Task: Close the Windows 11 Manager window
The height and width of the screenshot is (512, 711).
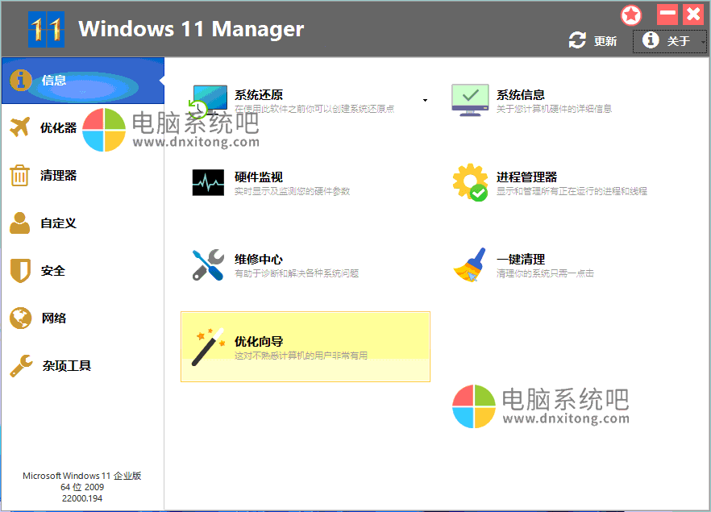Action: (x=693, y=15)
